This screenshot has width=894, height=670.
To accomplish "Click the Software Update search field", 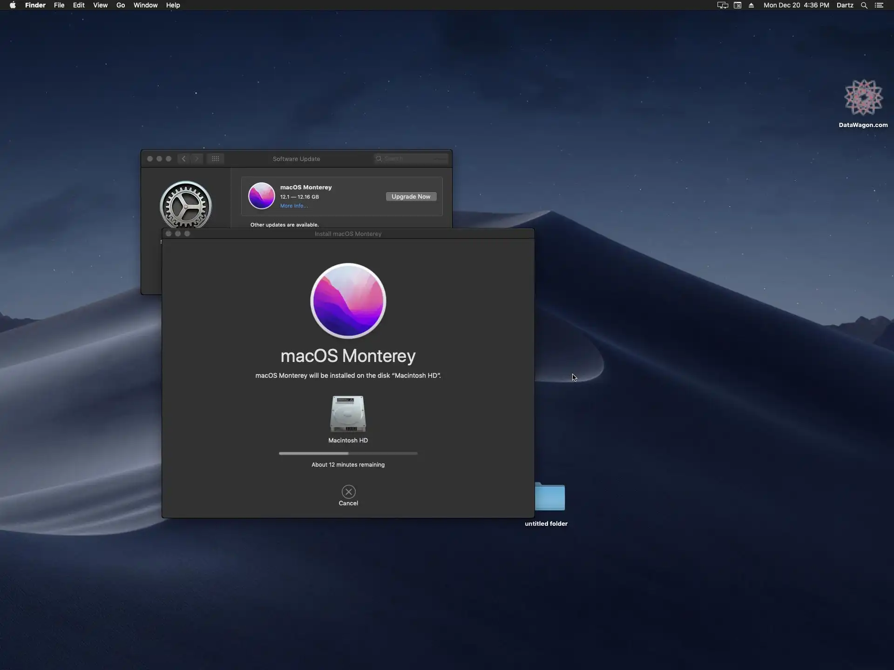I will tap(412, 159).
